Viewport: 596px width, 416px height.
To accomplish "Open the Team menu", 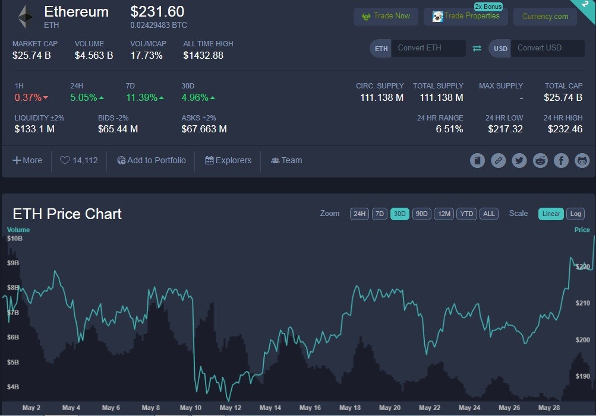I will [x=286, y=161].
